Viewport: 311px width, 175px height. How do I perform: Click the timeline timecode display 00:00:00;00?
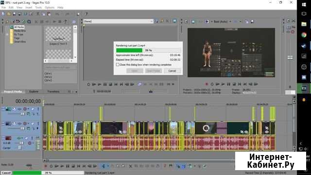click(28, 101)
